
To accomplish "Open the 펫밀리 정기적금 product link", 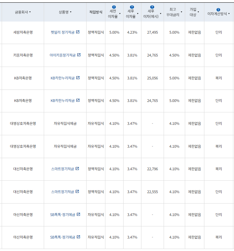I will click(x=63, y=32).
